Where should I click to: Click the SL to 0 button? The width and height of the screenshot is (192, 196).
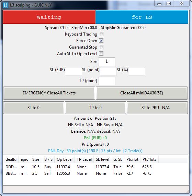click(x=34, y=108)
